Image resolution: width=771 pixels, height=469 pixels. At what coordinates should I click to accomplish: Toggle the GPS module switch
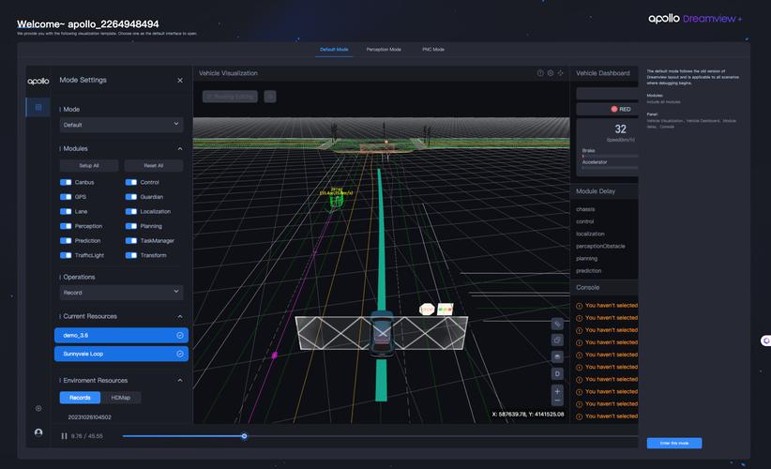point(66,197)
